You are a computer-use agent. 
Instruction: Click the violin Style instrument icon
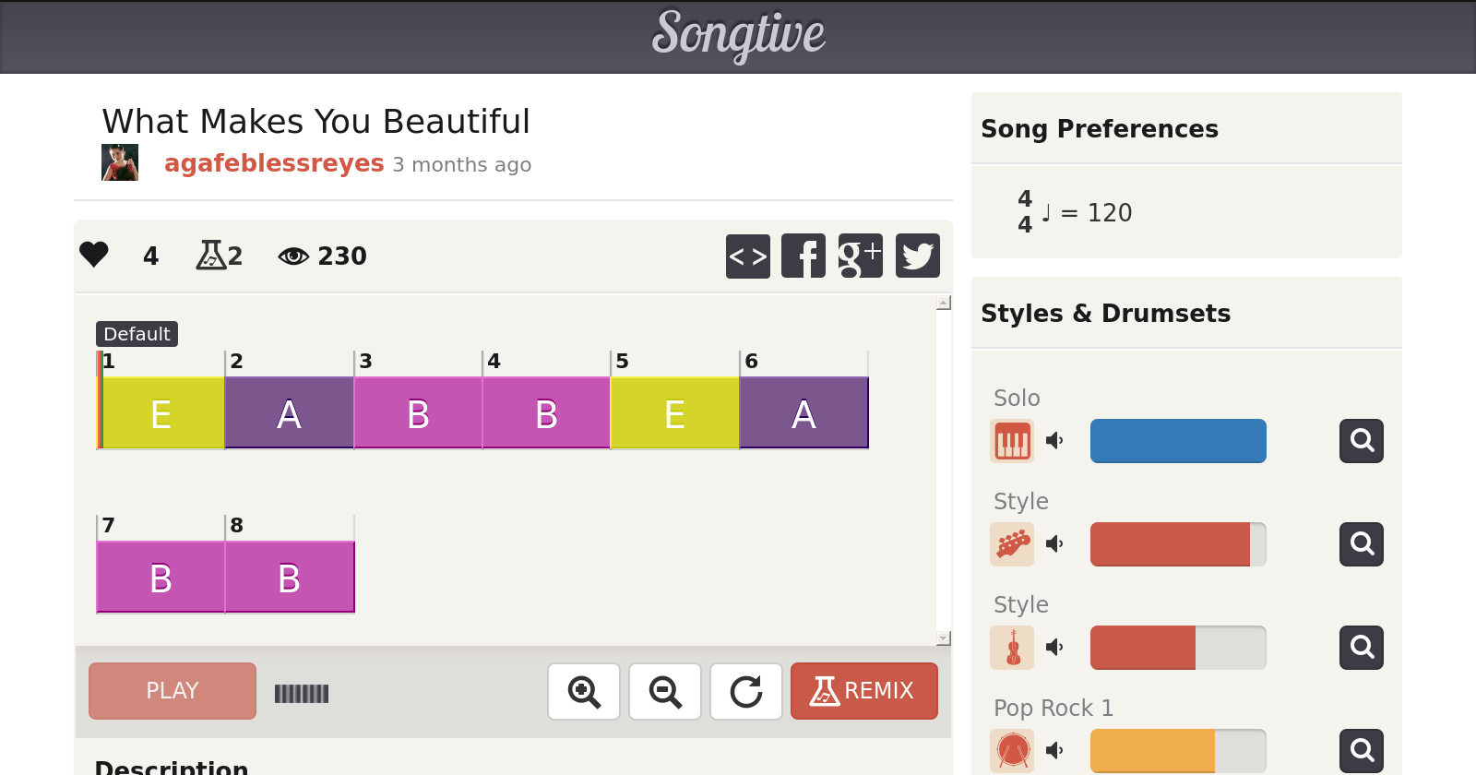(1012, 648)
